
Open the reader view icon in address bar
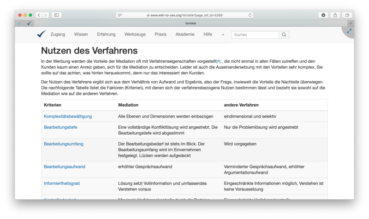(x=120, y=15)
